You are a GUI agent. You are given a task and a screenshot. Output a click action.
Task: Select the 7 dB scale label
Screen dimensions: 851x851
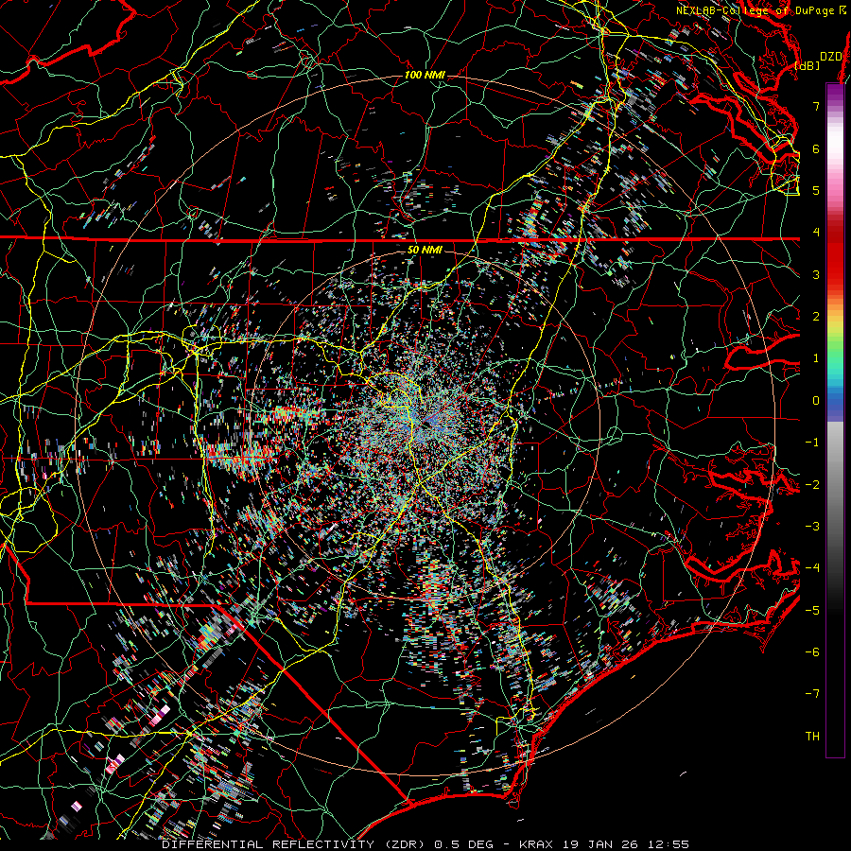point(816,106)
